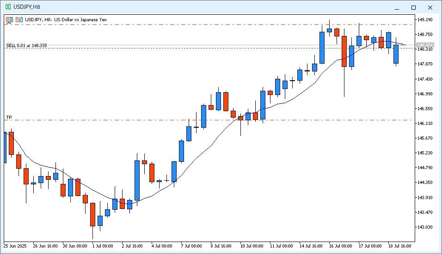Viewport: 442px width, 254px height.
Task: Click the 143.470 price scale label
Action: click(x=425, y=212)
